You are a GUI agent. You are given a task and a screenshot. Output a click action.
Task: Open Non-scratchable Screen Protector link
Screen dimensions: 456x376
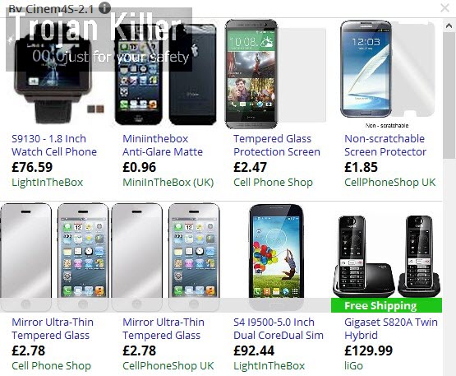(385, 145)
